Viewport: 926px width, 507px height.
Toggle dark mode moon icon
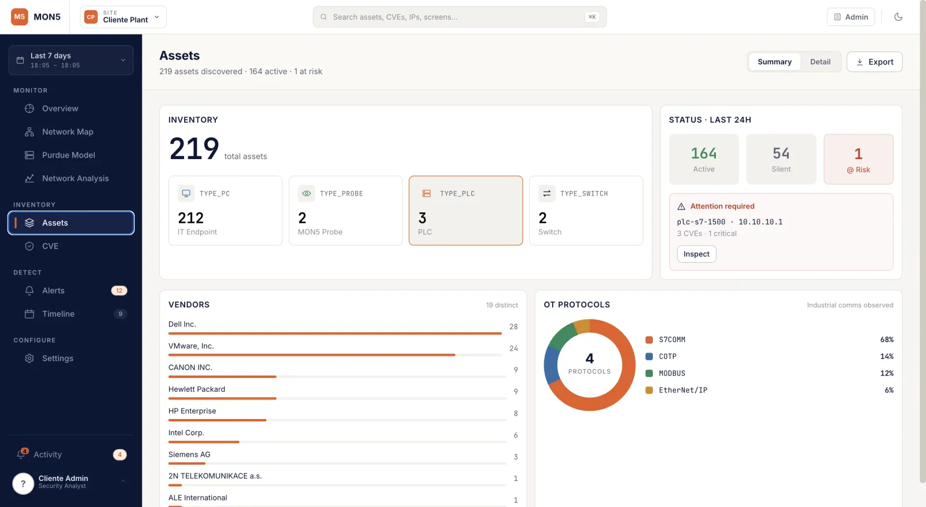point(898,17)
